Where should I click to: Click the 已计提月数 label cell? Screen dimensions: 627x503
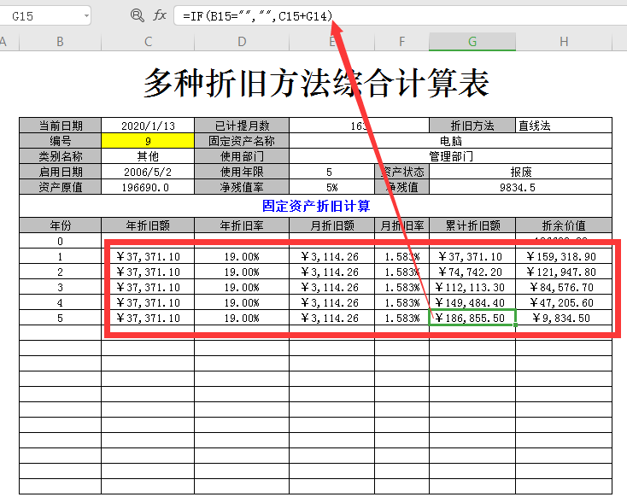click(242, 126)
